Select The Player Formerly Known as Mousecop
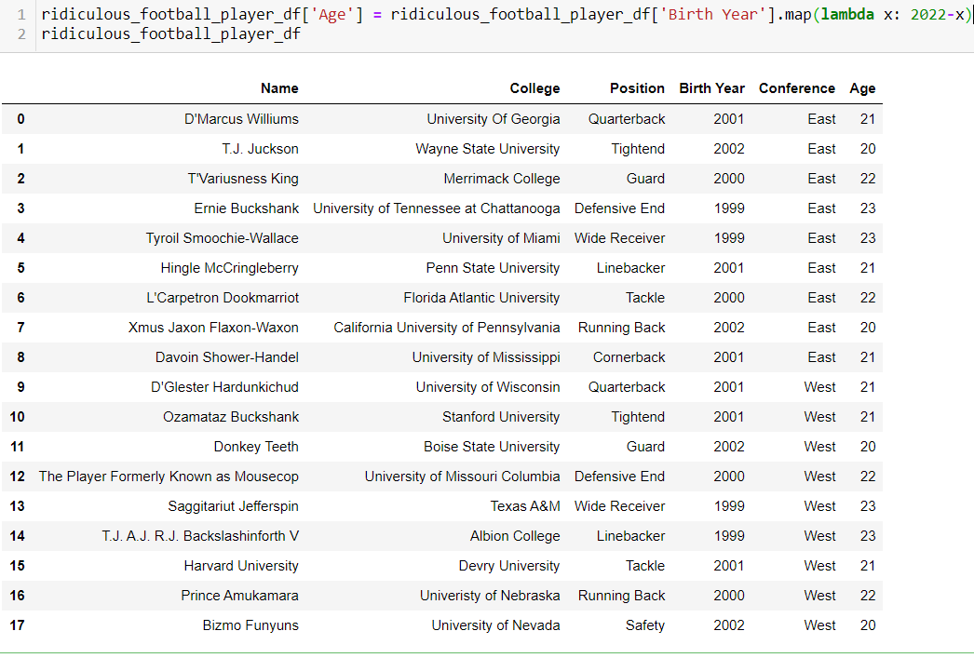Viewport: 974px width, 658px height. [169, 477]
